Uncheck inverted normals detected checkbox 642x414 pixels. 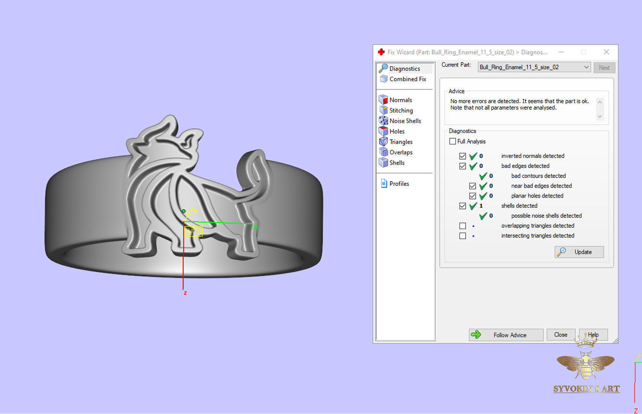tap(463, 156)
